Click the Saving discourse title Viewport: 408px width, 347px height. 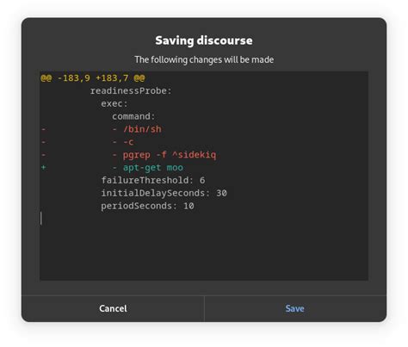pyautogui.click(x=204, y=40)
